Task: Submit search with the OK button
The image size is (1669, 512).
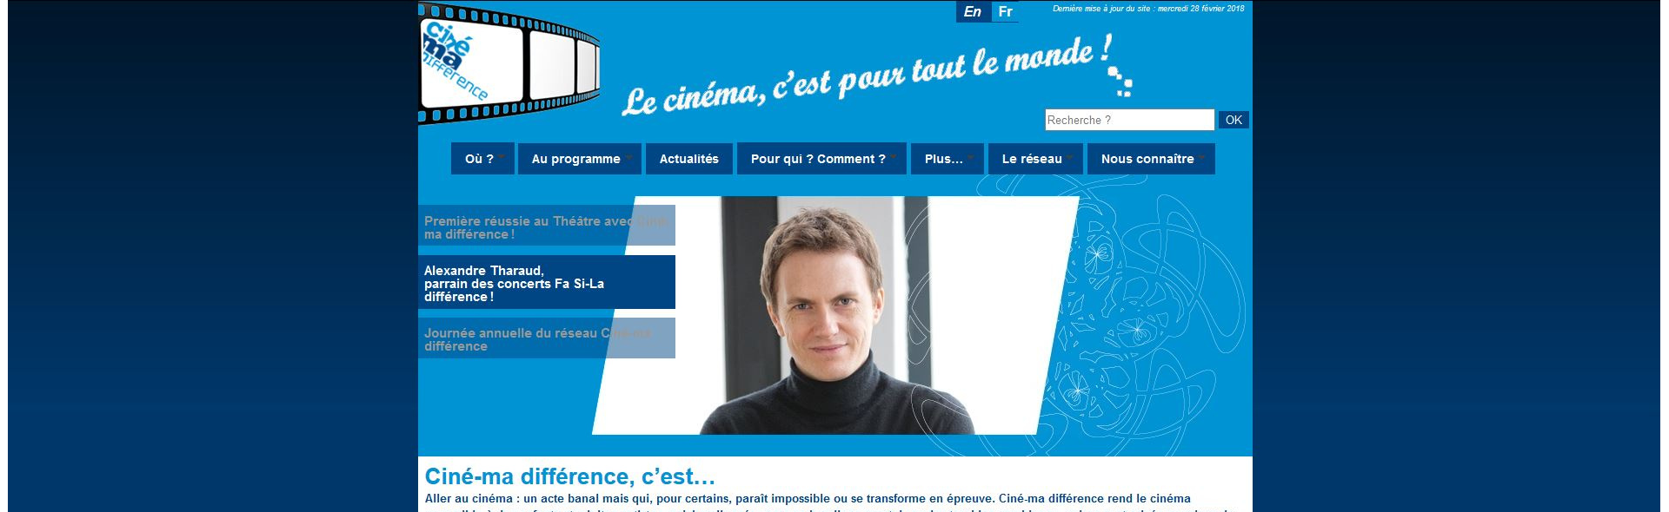Action: tap(1233, 120)
